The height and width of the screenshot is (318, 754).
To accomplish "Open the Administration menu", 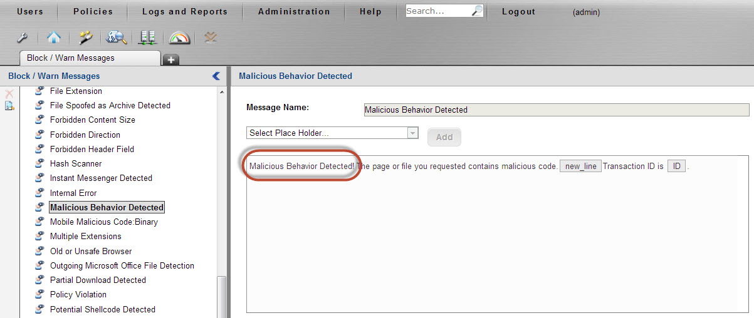I will (294, 11).
